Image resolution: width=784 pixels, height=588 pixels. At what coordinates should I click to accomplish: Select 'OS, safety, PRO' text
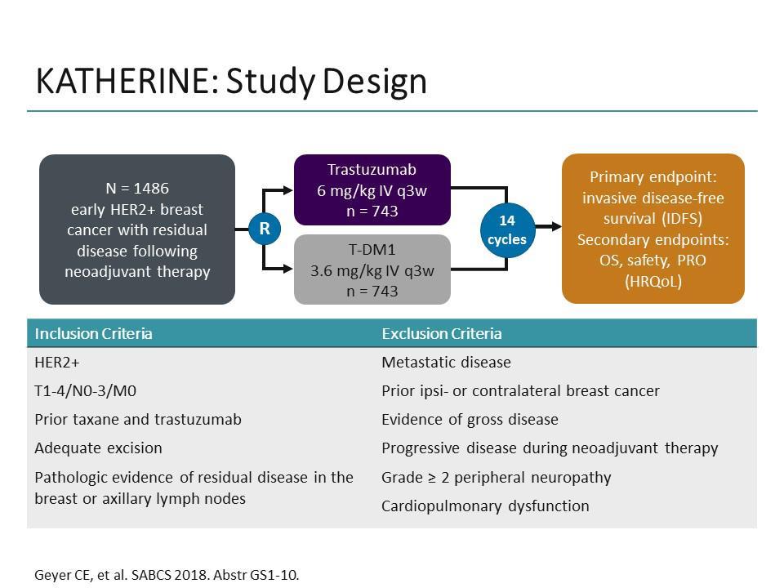click(x=653, y=261)
